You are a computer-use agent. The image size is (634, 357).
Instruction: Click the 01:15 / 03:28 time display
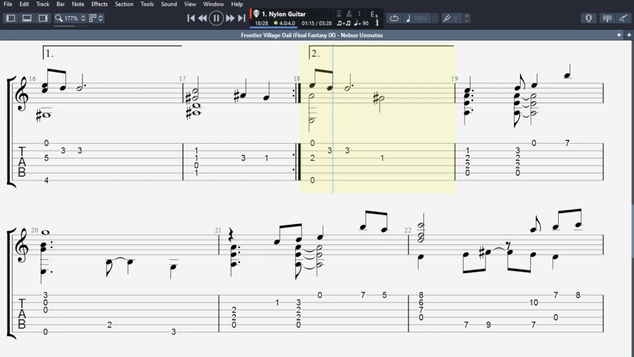pos(317,23)
